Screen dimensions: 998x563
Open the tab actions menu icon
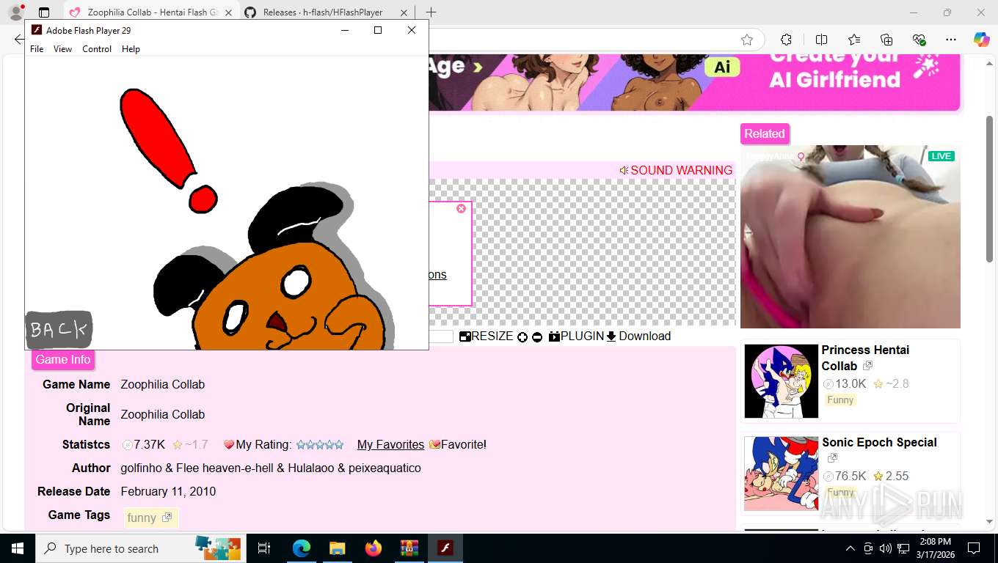pos(44,12)
